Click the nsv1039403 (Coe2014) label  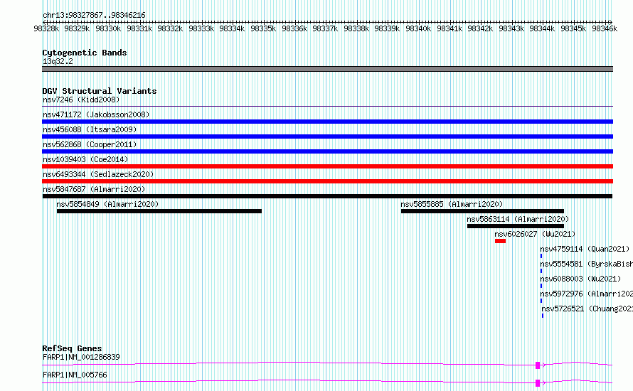tap(85, 159)
